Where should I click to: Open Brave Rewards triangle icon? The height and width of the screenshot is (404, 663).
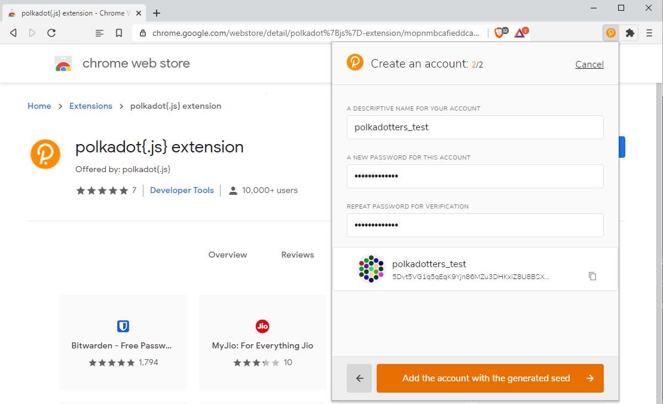click(x=521, y=32)
